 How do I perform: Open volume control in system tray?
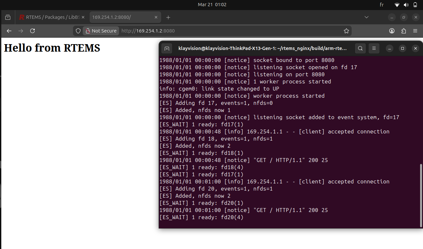click(x=406, y=5)
